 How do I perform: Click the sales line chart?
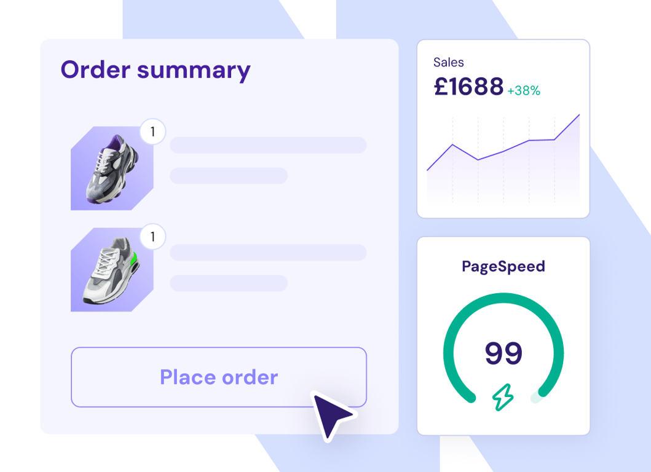coord(503,157)
